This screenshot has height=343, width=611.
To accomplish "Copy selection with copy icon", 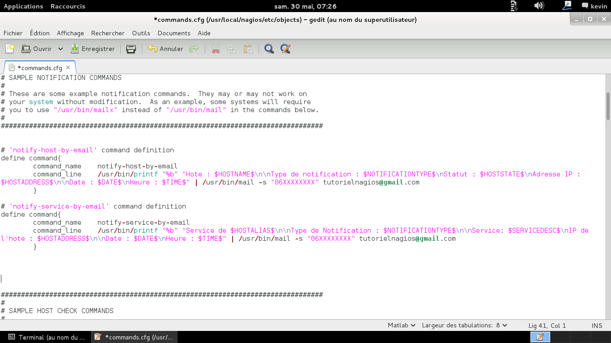I will pos(232,49).
